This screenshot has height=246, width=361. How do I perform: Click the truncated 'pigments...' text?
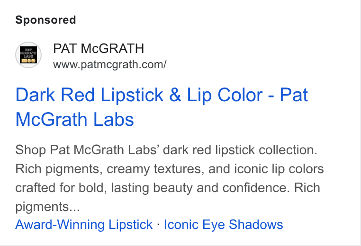(47, 207)
